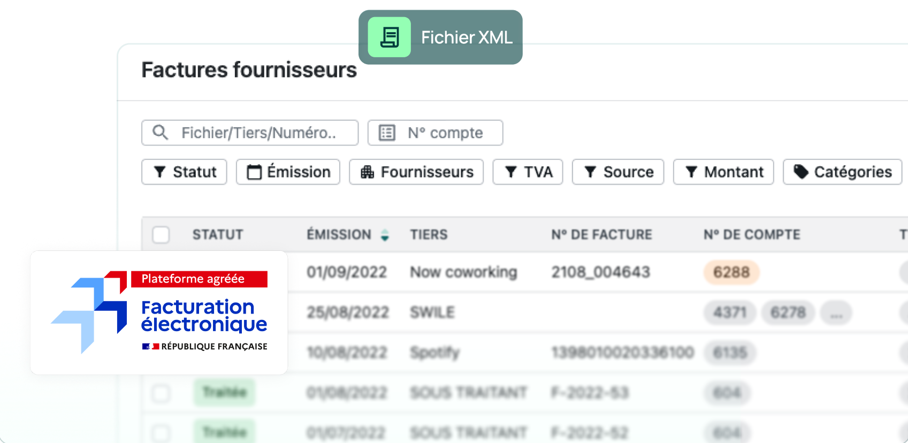Click the tag icon on the Catégories filter

(800, 172)
